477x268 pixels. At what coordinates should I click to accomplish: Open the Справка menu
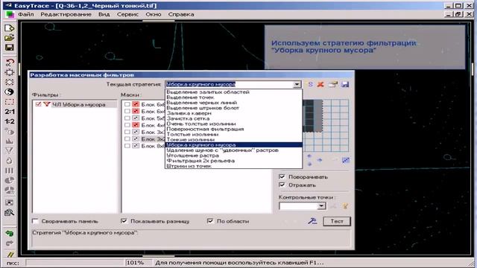[181, 14]
